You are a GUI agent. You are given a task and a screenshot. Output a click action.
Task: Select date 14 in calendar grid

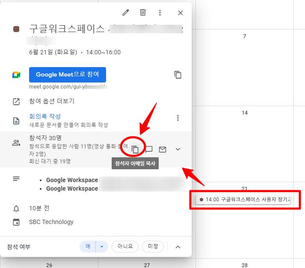[245, 113]
